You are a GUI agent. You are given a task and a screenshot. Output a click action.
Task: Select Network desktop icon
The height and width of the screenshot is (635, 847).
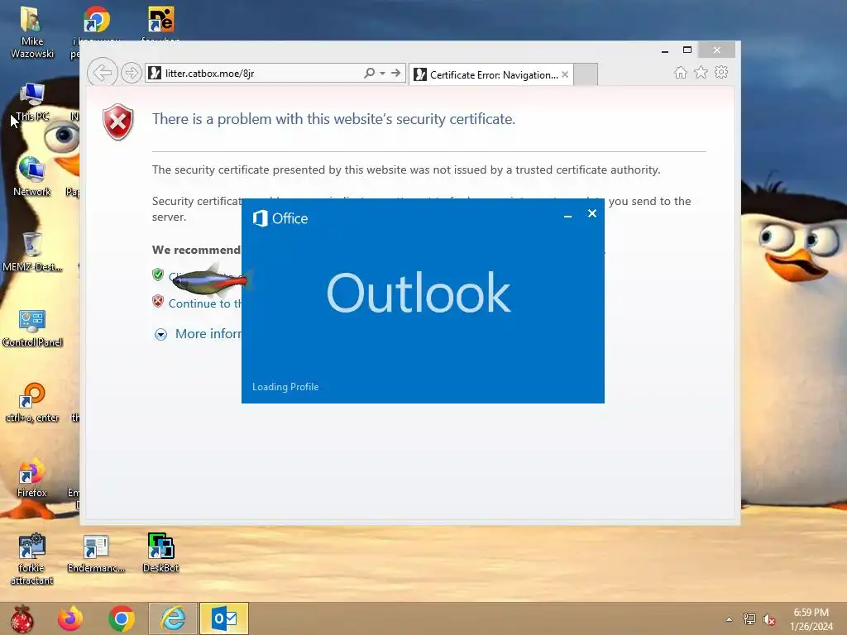click(32, 176)
